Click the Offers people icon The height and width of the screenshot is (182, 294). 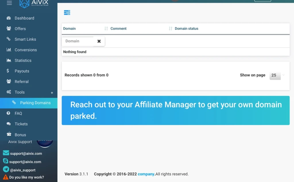pos(9,28)
